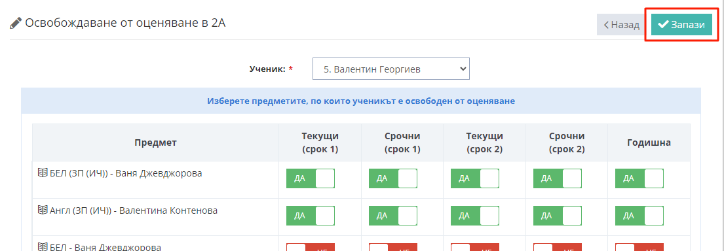The image size is (724, 251).
Task: Toggle Годишна for Англ (ЗП (ИЧ))
Action: 639,216
